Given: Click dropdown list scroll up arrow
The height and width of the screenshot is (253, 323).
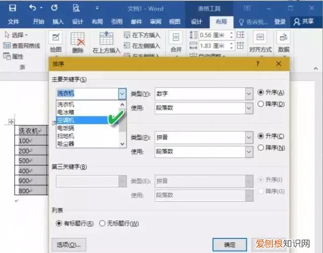Looking at the screenshot, I should [x=122, y=105].
